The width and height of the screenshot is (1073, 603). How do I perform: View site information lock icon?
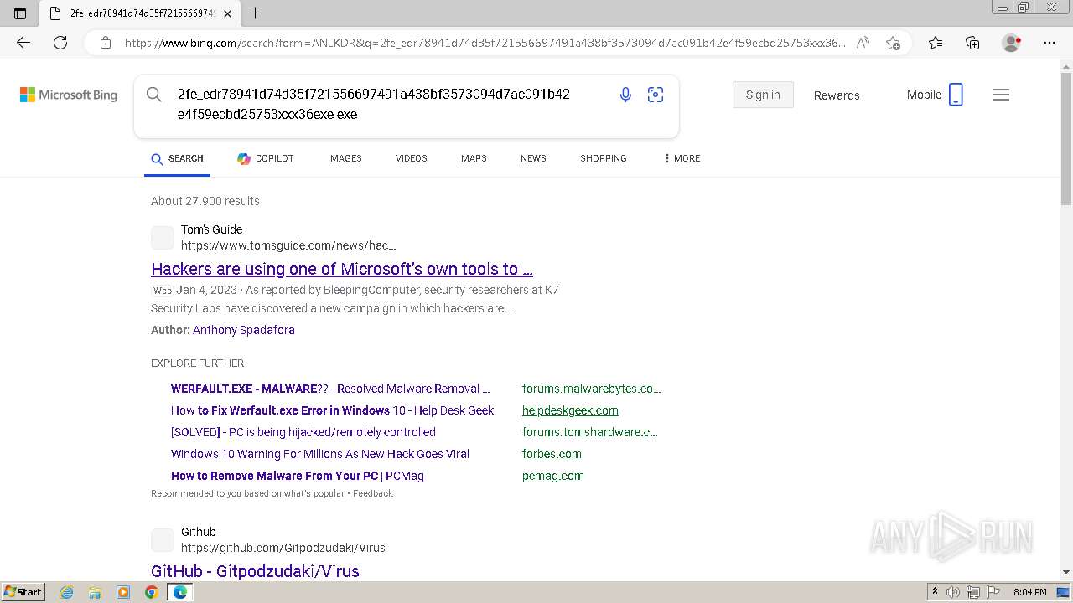106,43
